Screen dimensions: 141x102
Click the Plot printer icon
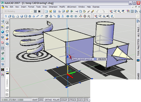pyautogui.click(x=60, y=11)
